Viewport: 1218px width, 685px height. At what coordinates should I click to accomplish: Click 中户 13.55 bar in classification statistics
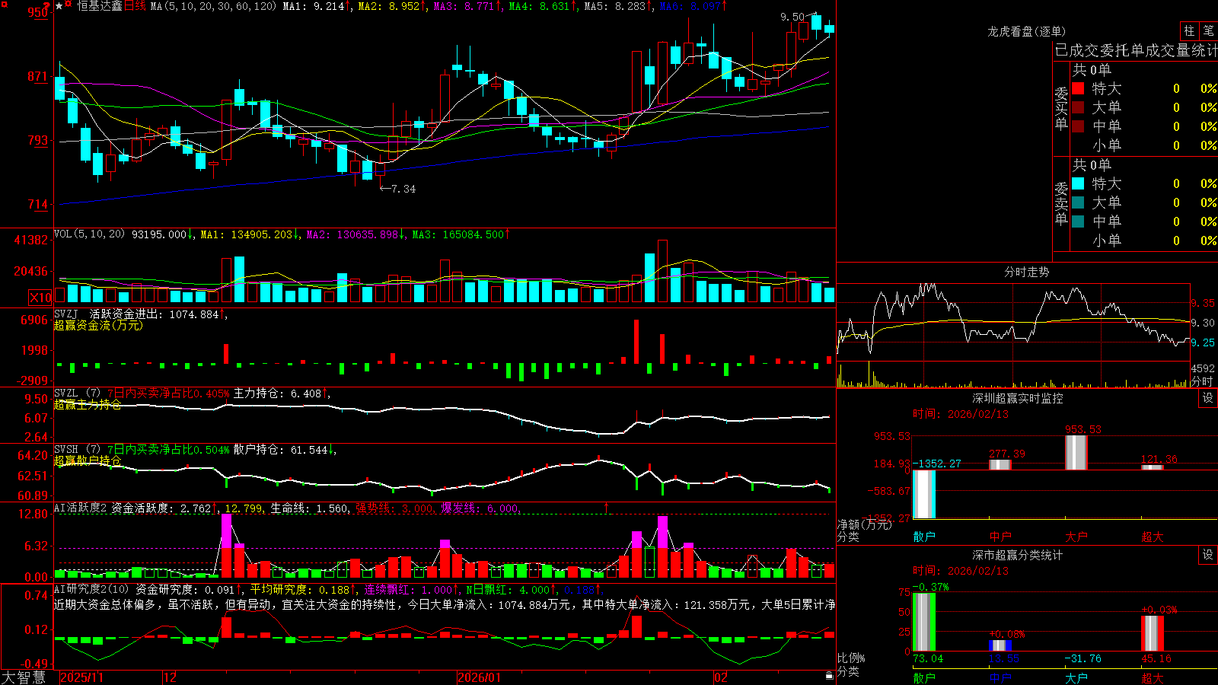point(1000,645)
